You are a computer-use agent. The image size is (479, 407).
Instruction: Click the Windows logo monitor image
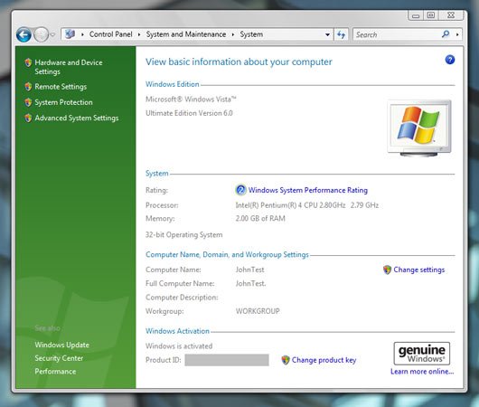tap(419, 128)
